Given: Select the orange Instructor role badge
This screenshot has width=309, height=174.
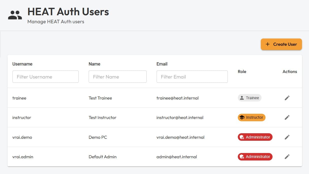Looking at the screenshot, I should [251, 117].
